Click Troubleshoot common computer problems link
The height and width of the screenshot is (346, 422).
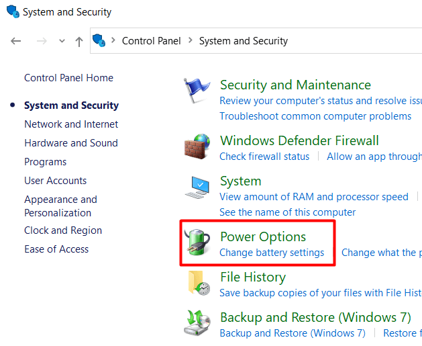tap(315, 116)
